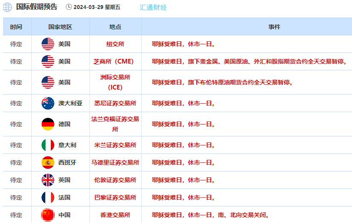Click country name 澳大利亚

(71, 103)
